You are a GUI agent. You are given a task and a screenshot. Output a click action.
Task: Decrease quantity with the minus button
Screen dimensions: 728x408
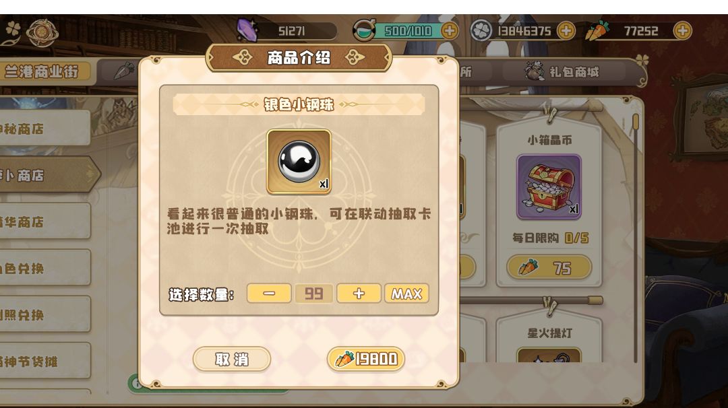[x=269, y=294]
